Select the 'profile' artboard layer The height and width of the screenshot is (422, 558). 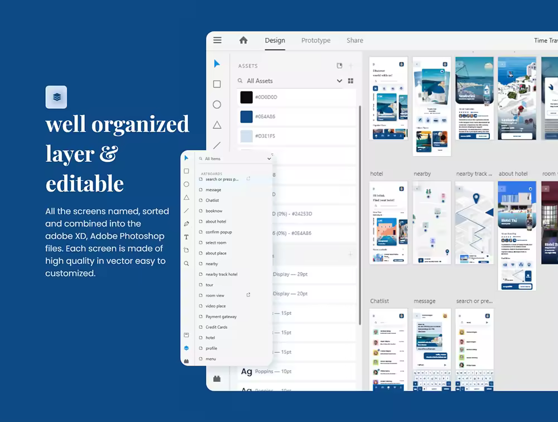click(211, 348)
